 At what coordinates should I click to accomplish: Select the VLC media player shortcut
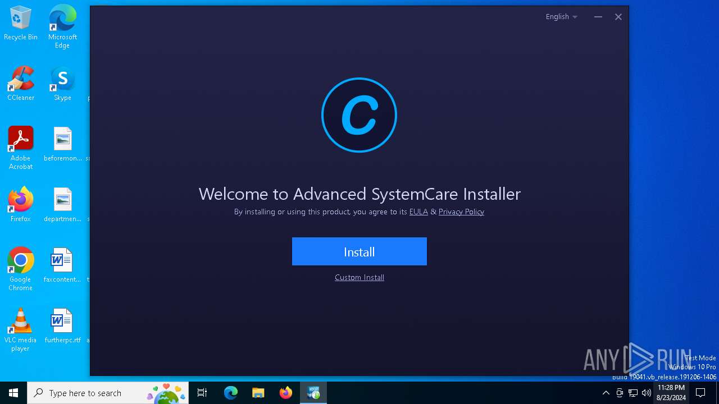point(21,330)
